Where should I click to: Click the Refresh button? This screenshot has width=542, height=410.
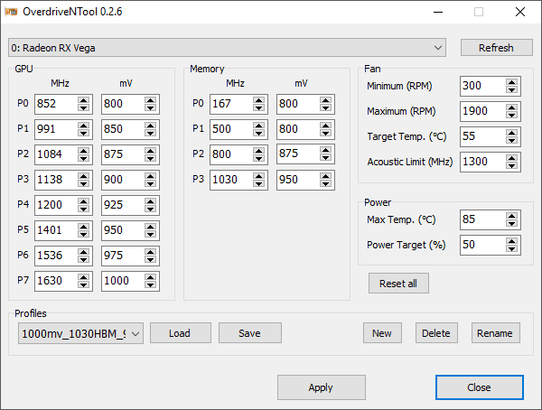[496, 48]
